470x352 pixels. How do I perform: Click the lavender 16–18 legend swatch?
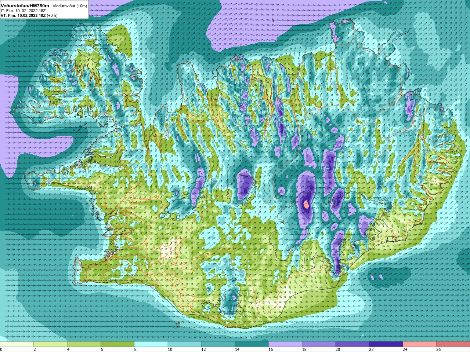coord(285,344)
